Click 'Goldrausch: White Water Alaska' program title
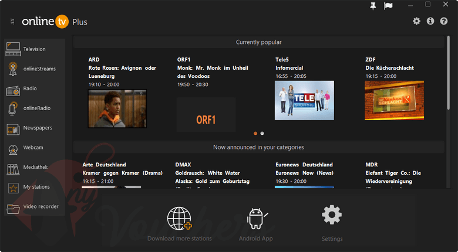This screenshot has height=252, width=458. click(213, 177)
